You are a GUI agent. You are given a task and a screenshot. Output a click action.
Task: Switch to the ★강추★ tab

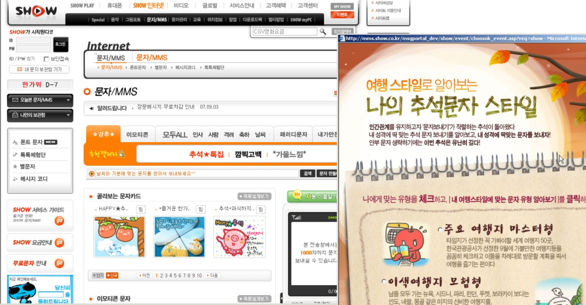coord(103,134)
